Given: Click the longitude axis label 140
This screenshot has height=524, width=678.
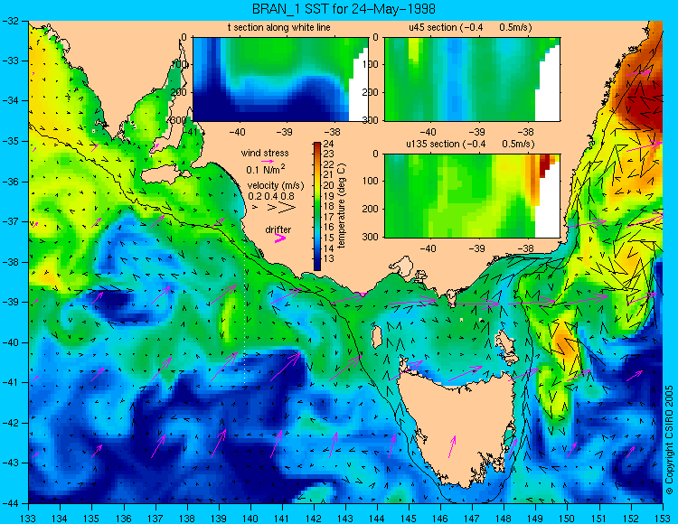Looking at the screenshot, I should [x=250, y=518].
